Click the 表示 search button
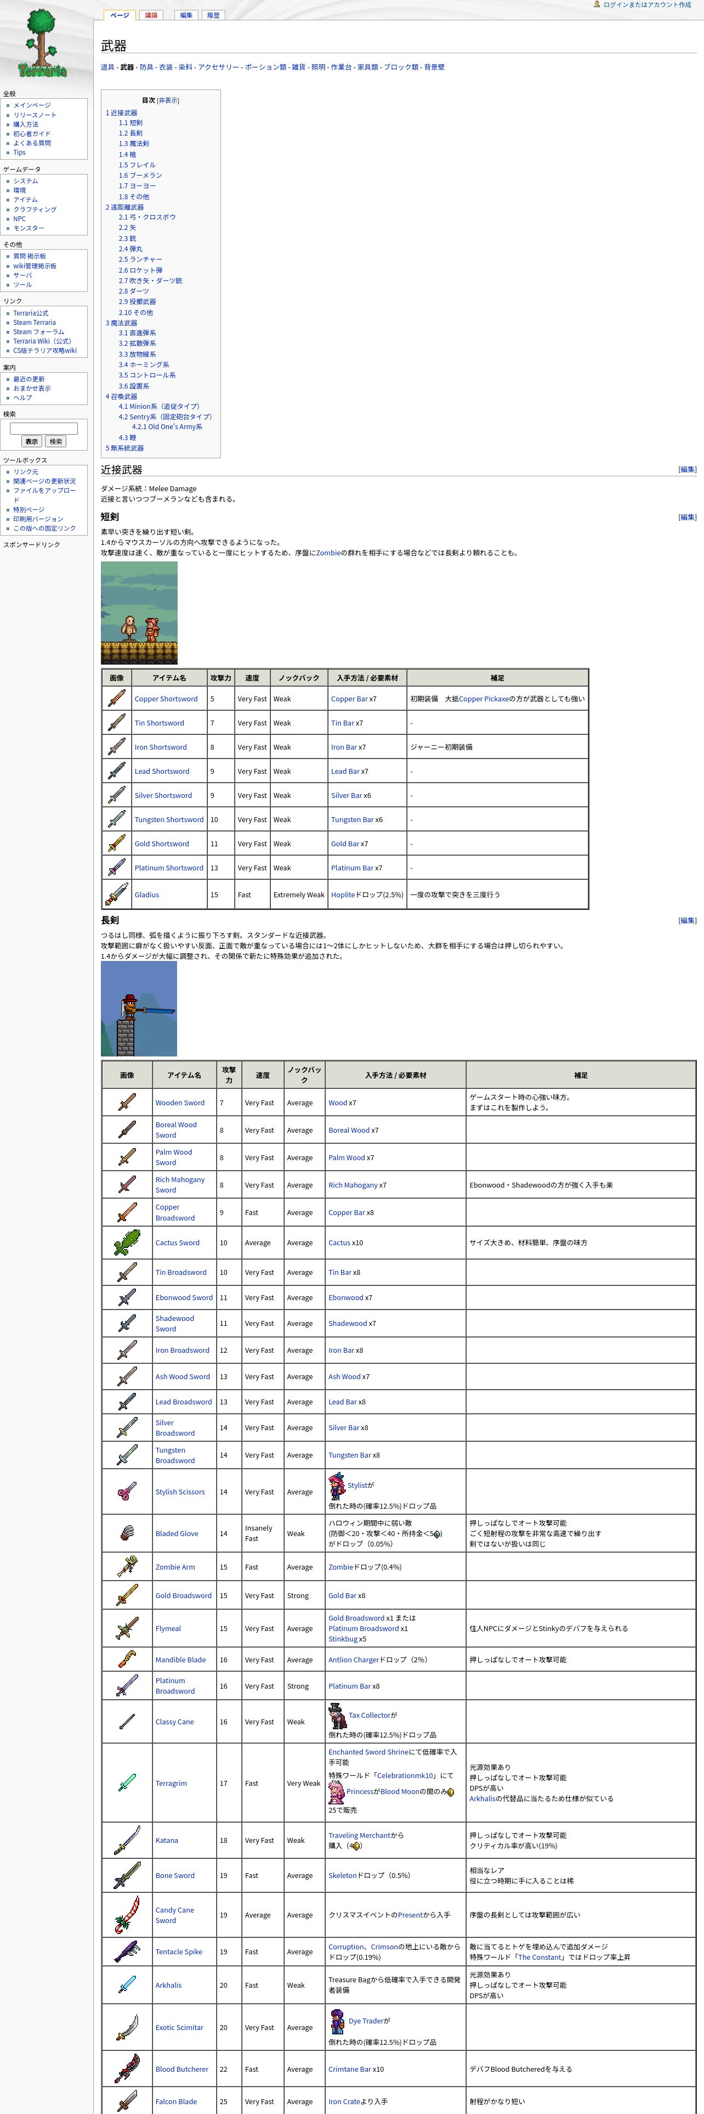This screenshot has height=2114, width=704. (x=31, y=441)
